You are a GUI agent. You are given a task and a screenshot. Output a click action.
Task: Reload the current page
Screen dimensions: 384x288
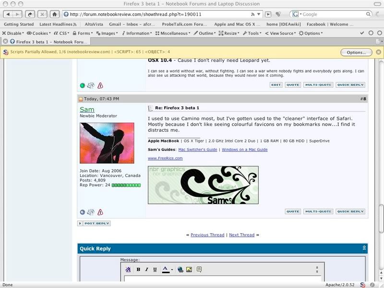coord(30,14)
